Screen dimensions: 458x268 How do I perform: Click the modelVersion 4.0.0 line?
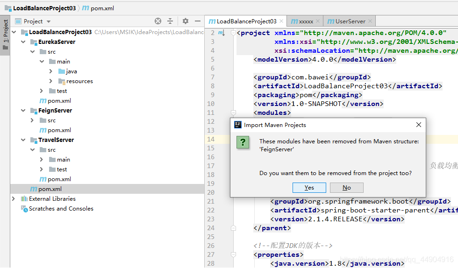[x=325, y=59]
